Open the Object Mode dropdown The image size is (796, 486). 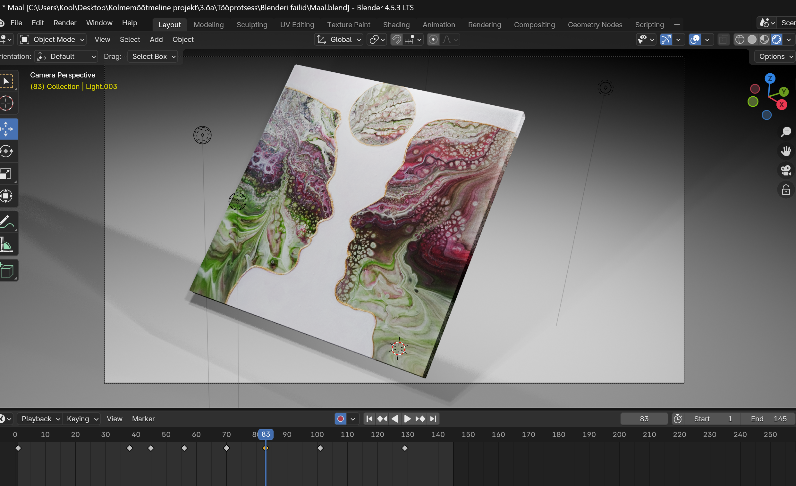point(53,40)
